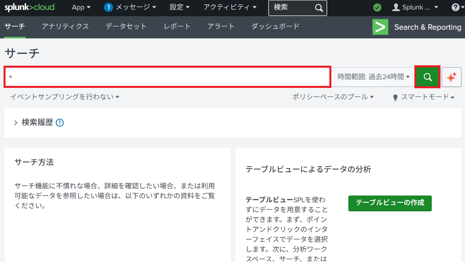This screenshot has height=262, width=465.
Task: Open the 設定 menu
Action: [180, 8]
